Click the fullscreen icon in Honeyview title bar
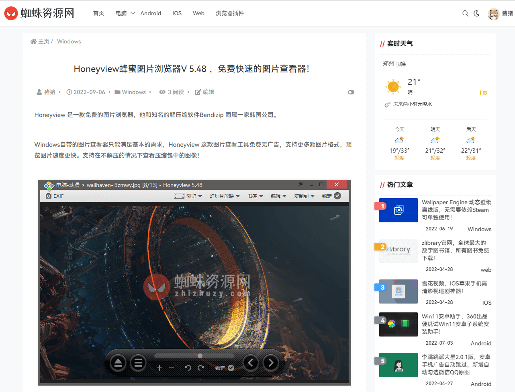 point(301,185)
